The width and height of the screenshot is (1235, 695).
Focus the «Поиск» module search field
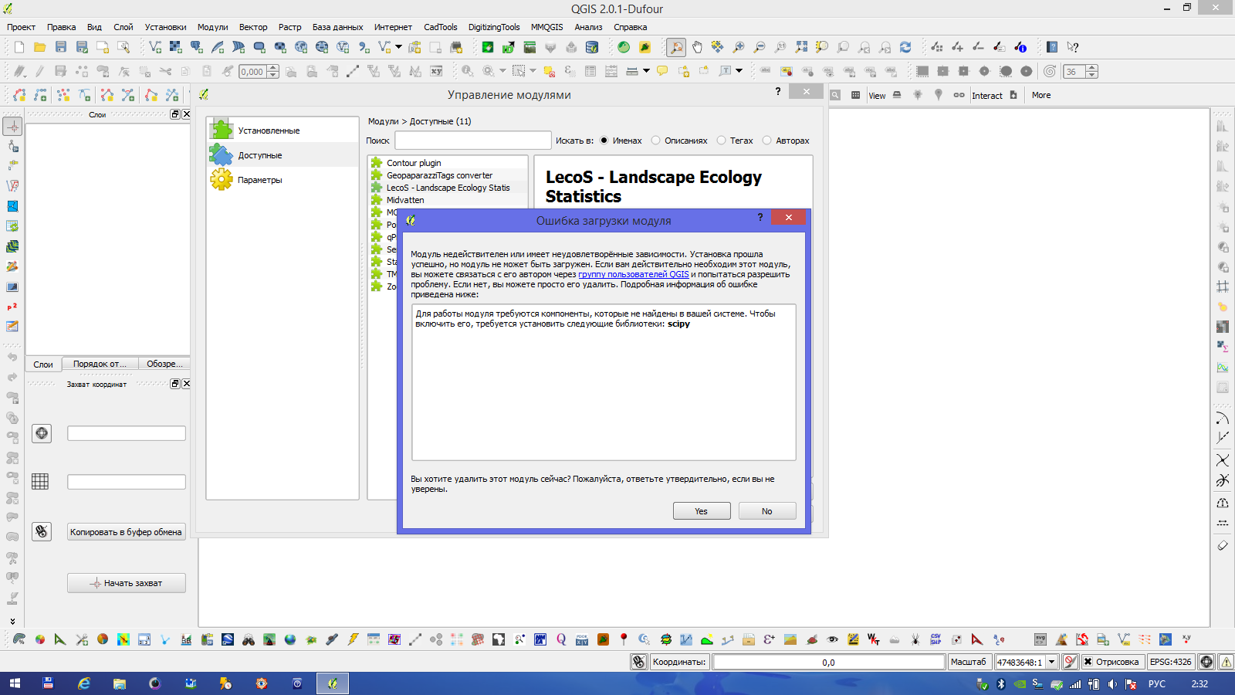(x=473, y=141)
